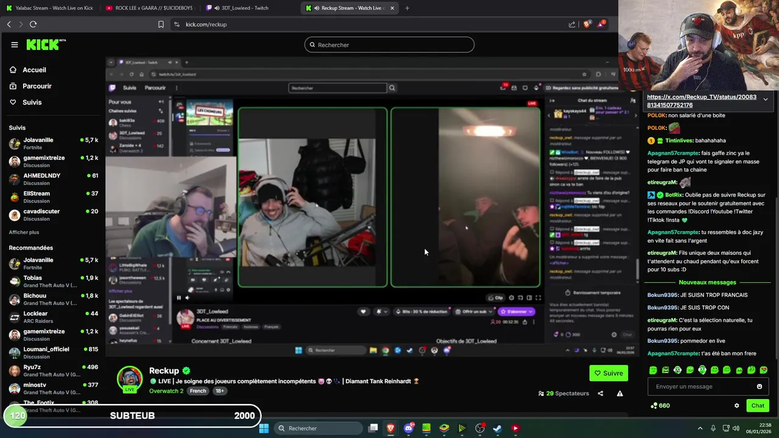Image resolution: width=779 pixels, height=438 pixels.
Task: Open chat settings gear icon
Action: [x=736, y=406]
